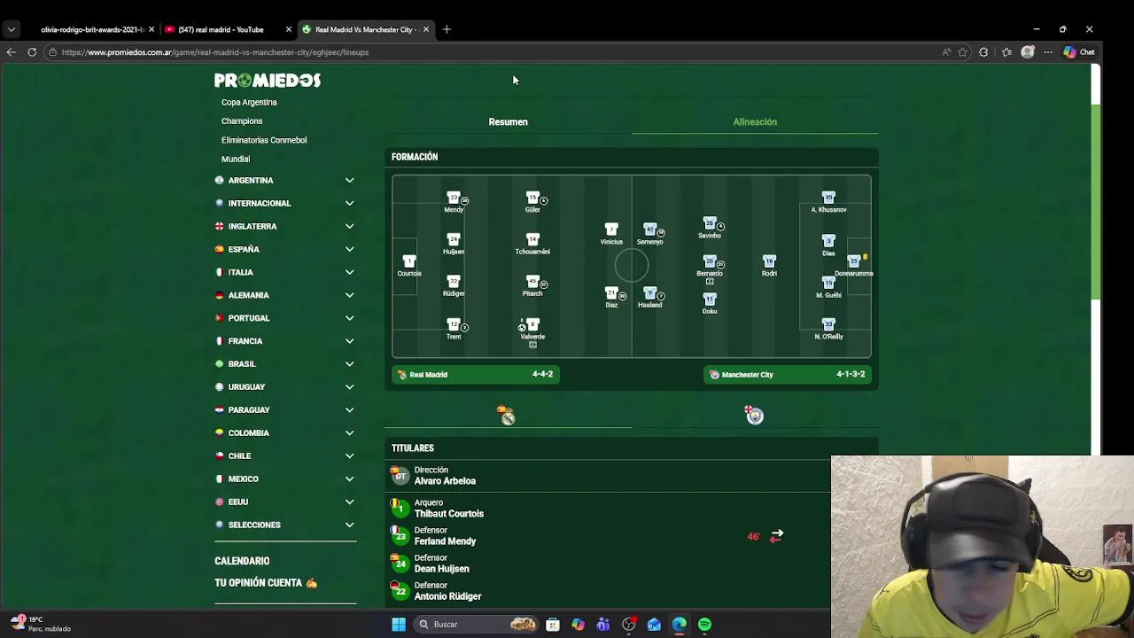Click the Promiedos logo
Screen dimensions: 1134x638
pyautogui.click(x=268, y=81)
